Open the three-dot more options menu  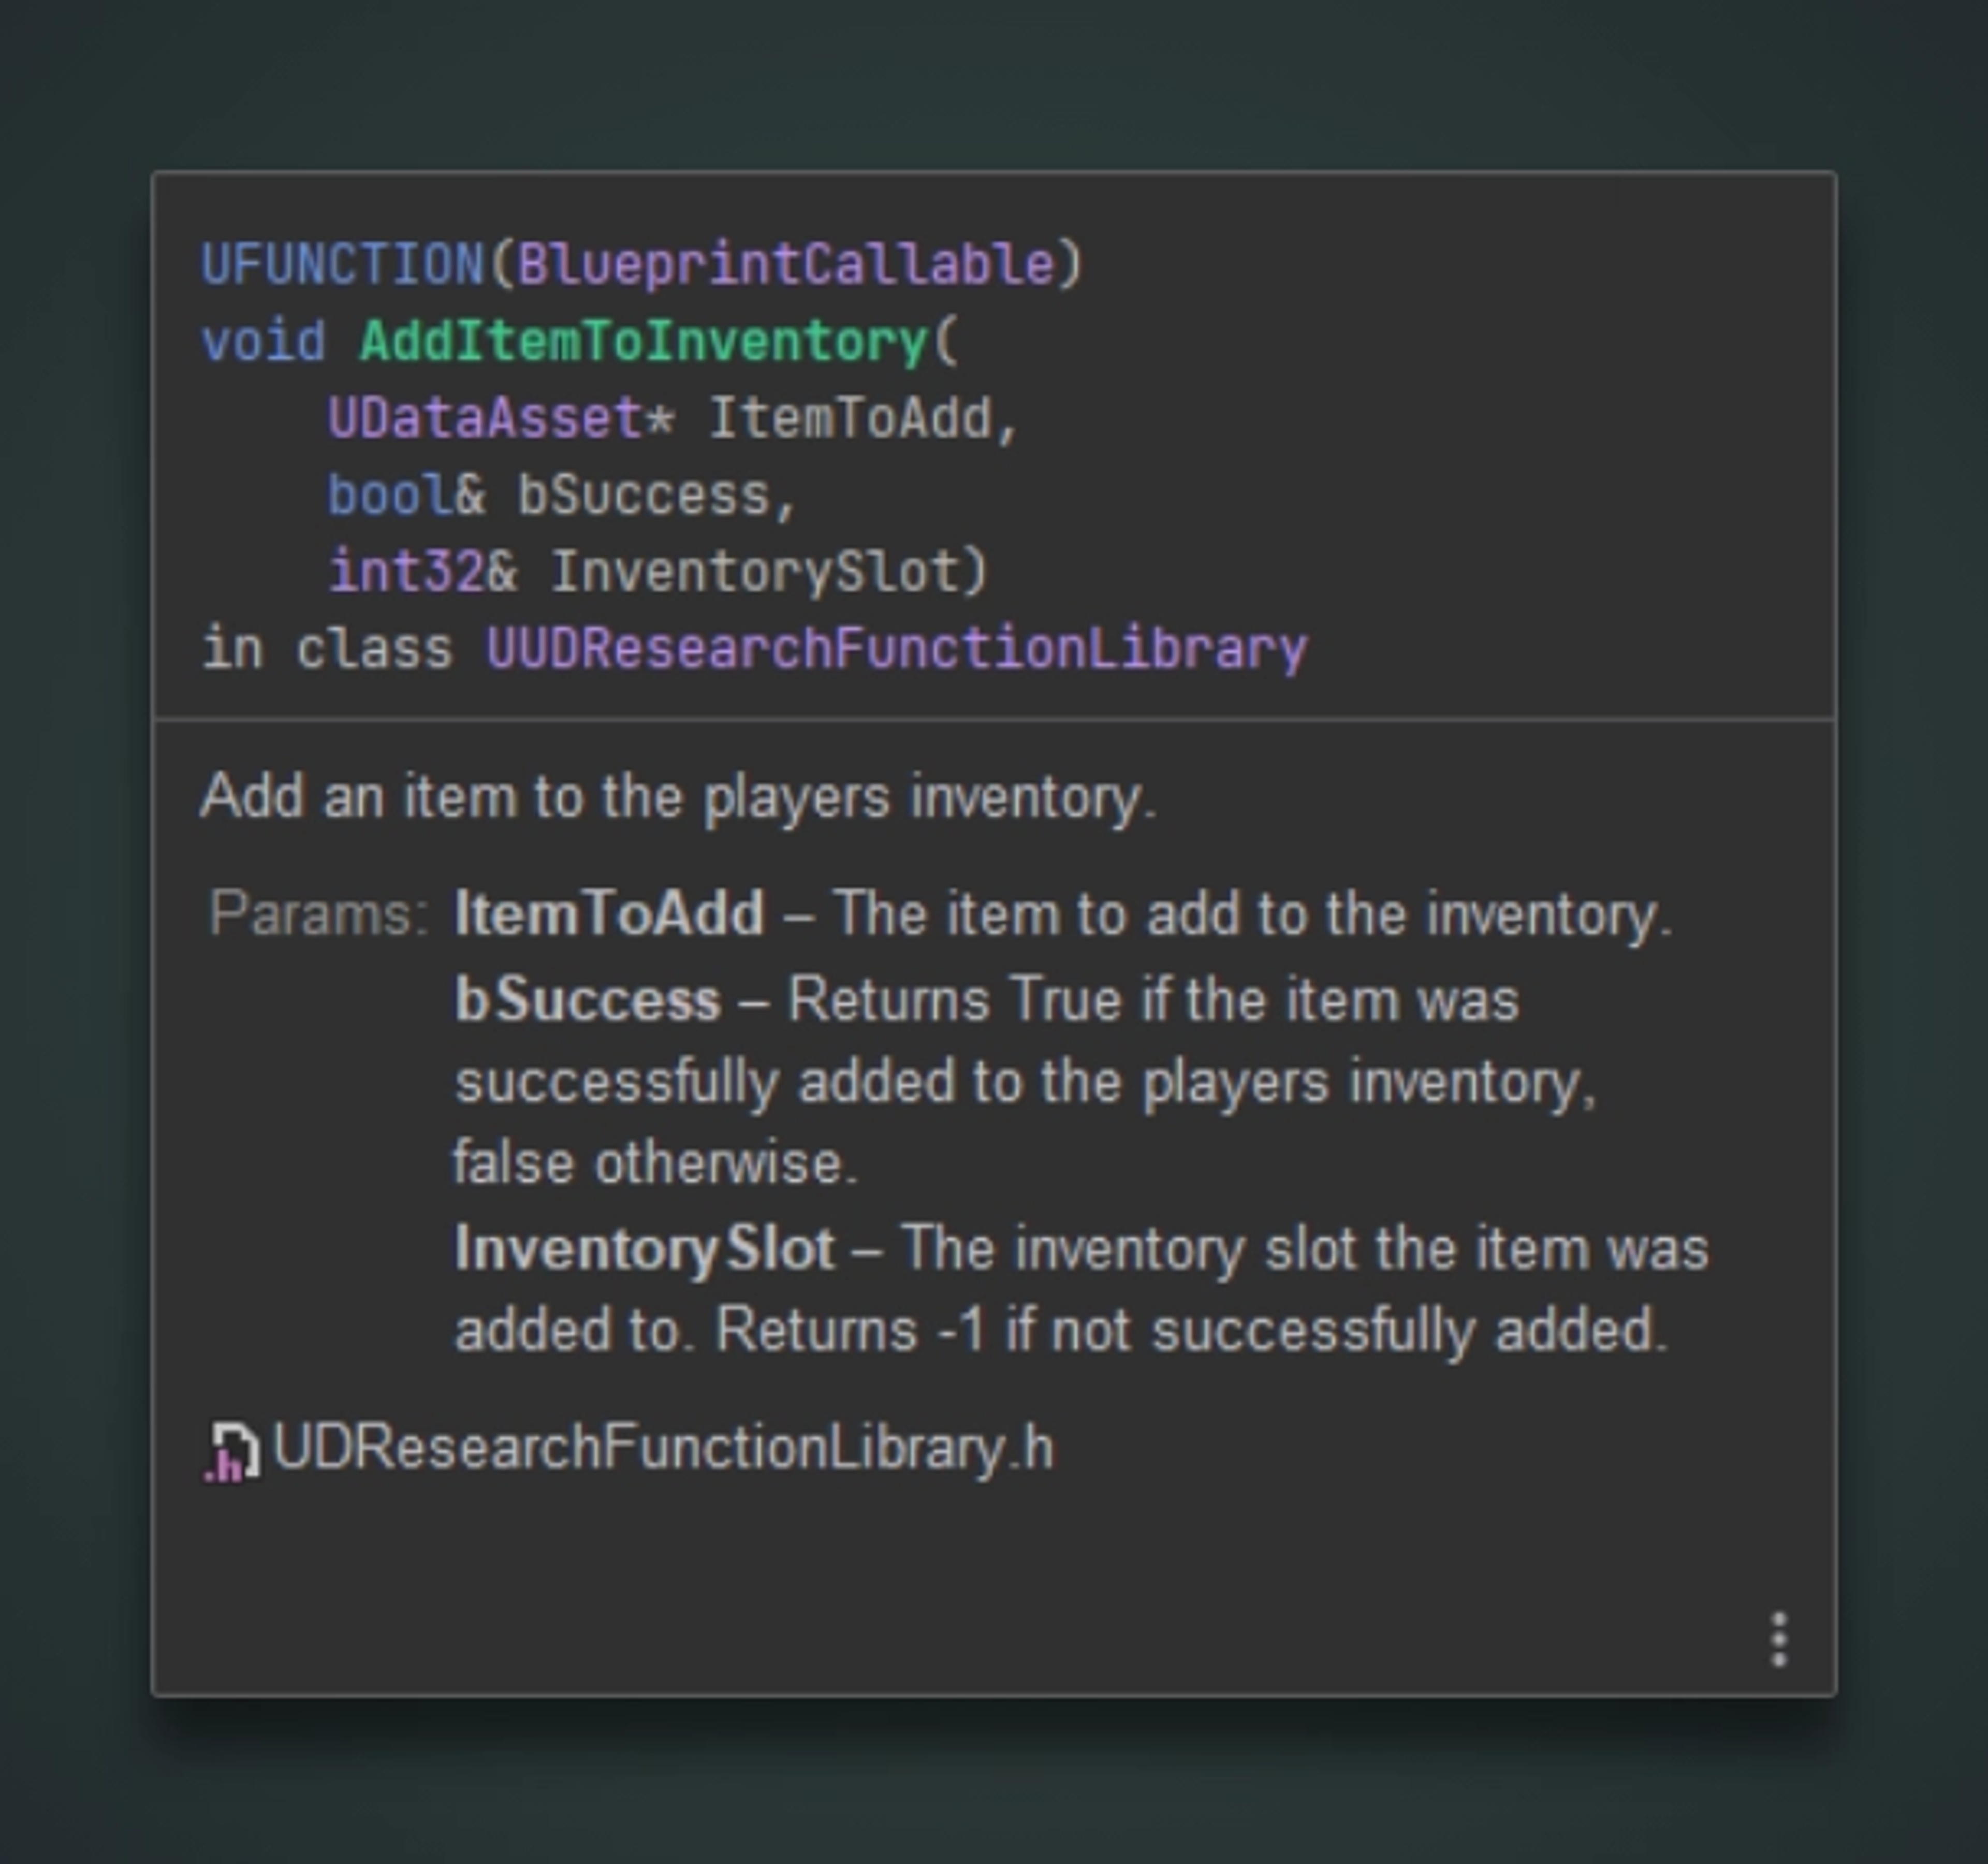coord(1778,1640)
